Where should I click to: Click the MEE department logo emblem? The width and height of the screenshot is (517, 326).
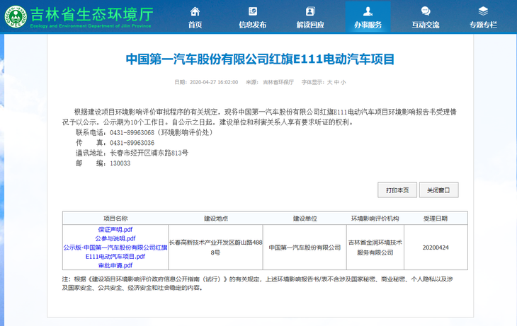tap(16, 16)
